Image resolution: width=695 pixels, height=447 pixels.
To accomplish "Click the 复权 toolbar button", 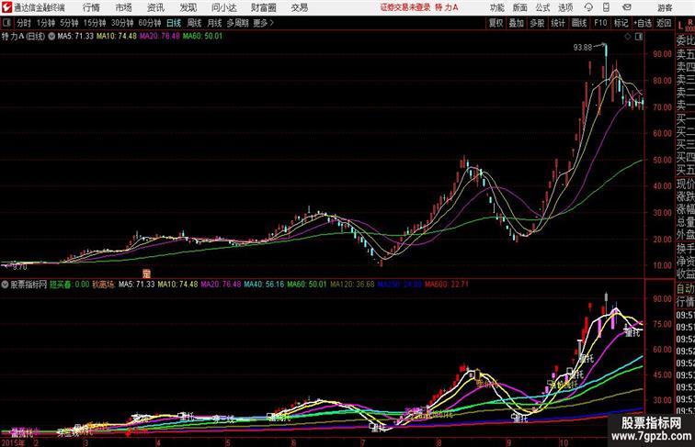I will (496, 23).
